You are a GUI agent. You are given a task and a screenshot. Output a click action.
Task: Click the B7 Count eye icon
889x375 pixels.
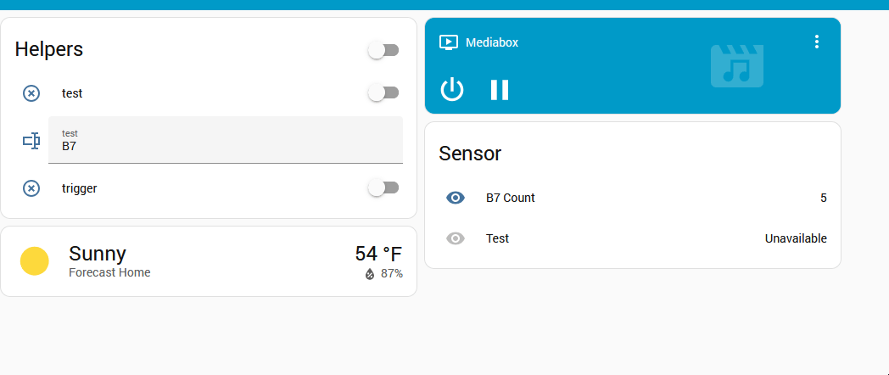pyautogui.click(x=456, y=198)
